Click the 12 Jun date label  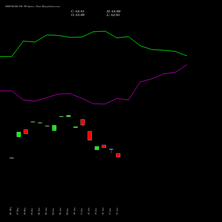pos(89,211)
